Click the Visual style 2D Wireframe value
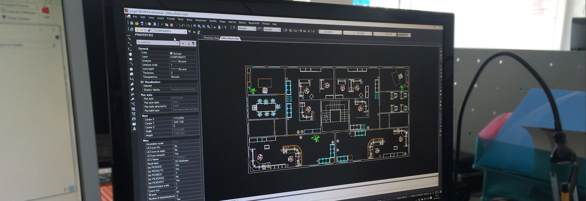 (182, 161)
